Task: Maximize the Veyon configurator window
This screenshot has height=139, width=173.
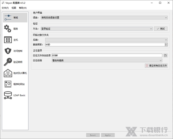Action: 160,3
